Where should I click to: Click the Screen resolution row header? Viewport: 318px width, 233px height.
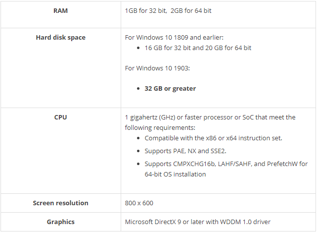coord(60,203)
